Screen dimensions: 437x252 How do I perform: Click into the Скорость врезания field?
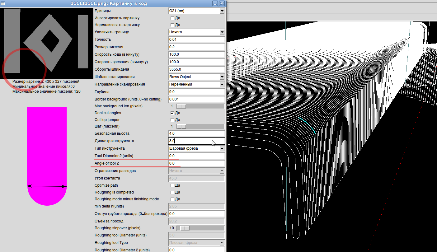tap(196, 62)
